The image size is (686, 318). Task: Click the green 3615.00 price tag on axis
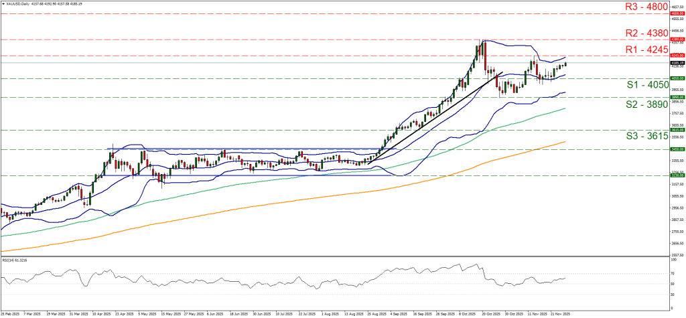click(676, 131)
